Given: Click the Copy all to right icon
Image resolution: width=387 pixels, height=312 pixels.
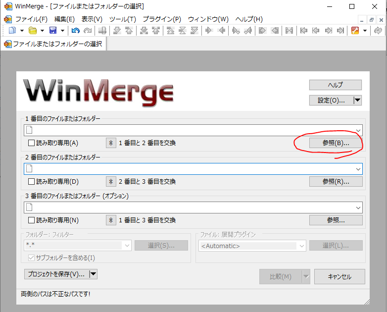Looking at the screenshot, I should (262, 31).
